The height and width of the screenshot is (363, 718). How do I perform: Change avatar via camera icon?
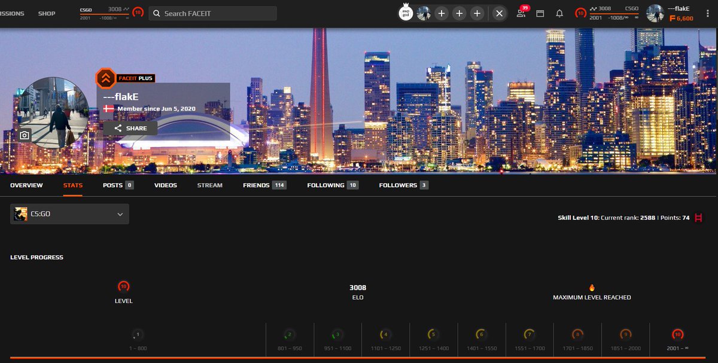click(25, 135)
